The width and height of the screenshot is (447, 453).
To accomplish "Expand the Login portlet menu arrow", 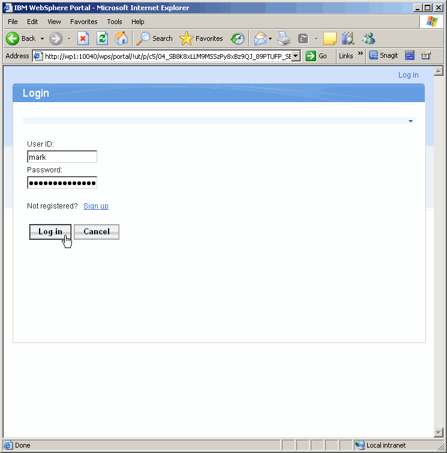I will click(410, 121).
